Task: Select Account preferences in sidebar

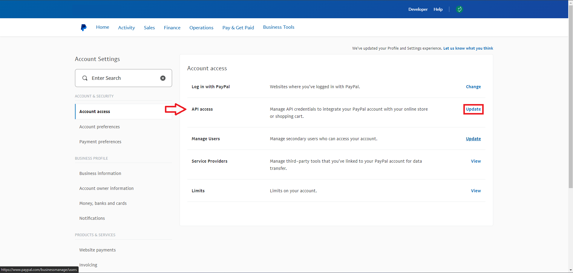Action: coord(99,127)
